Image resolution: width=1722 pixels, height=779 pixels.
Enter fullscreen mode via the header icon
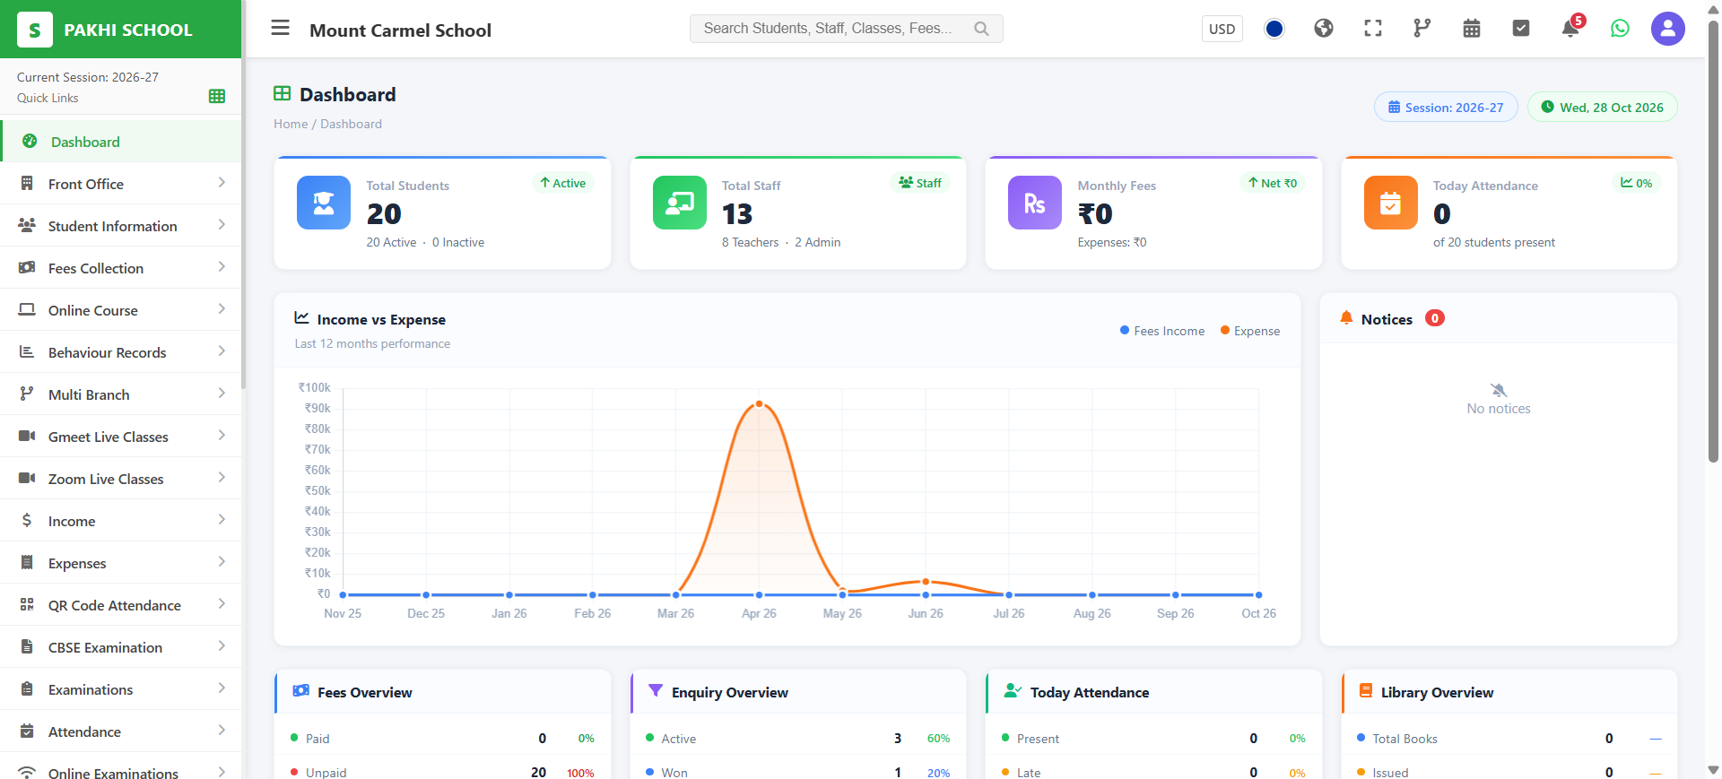tap(1373, 29)
